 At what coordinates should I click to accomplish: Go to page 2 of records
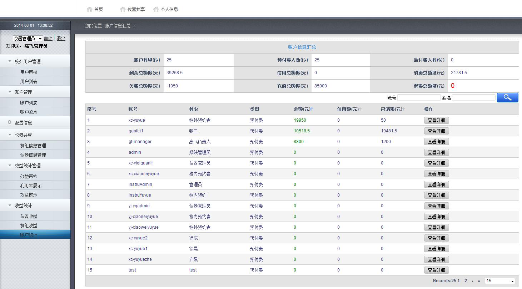click(x=466, y=281)
